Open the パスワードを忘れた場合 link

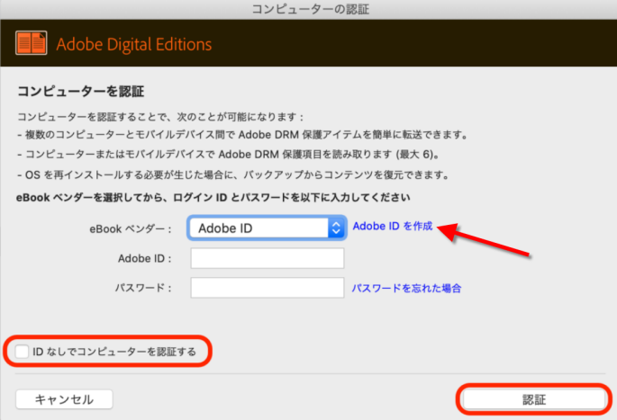click(406, 289)
